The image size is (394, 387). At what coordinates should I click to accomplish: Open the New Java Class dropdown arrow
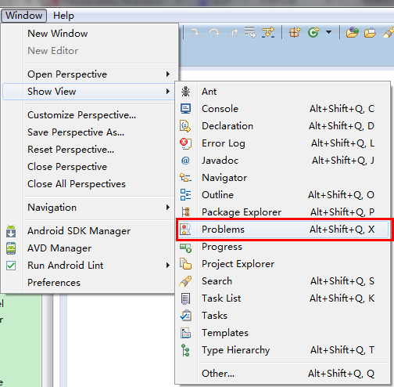(328, 32)
